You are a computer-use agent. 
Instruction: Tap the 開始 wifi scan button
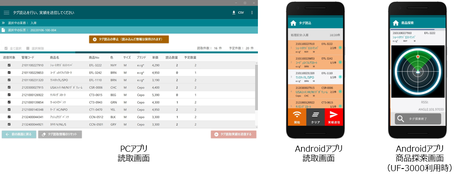coord(297,116)
